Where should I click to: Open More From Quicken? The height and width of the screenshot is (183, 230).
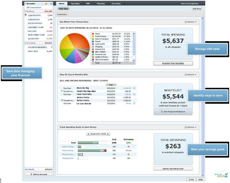point(189,4)
